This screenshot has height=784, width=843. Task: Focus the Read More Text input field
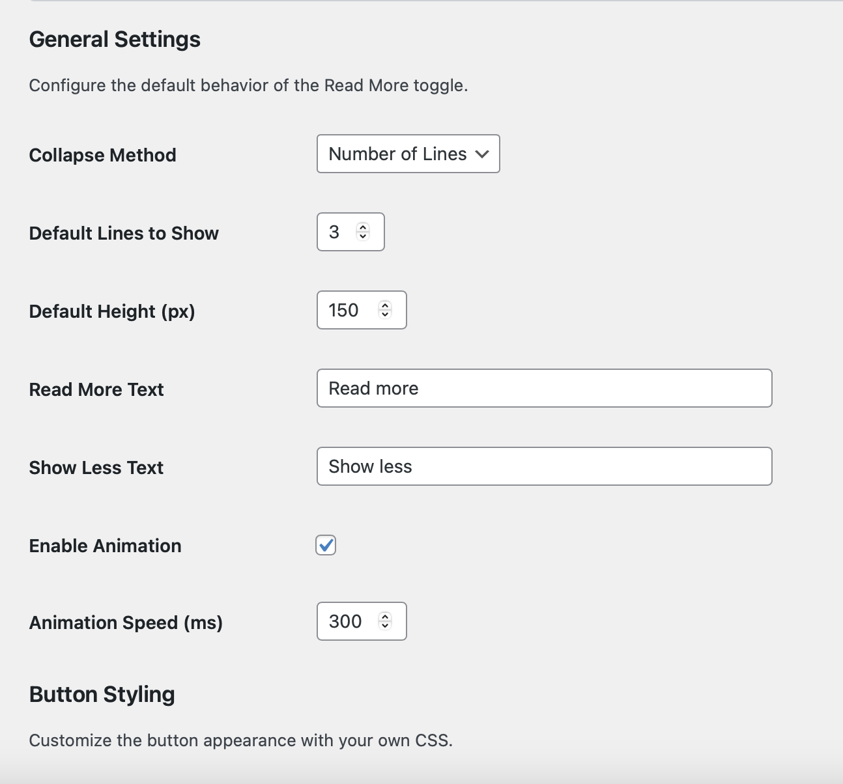(x=544, y=388)
